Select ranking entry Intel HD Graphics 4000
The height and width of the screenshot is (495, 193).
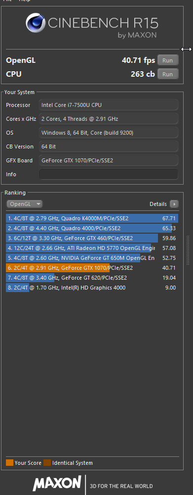tap(92, 288)
